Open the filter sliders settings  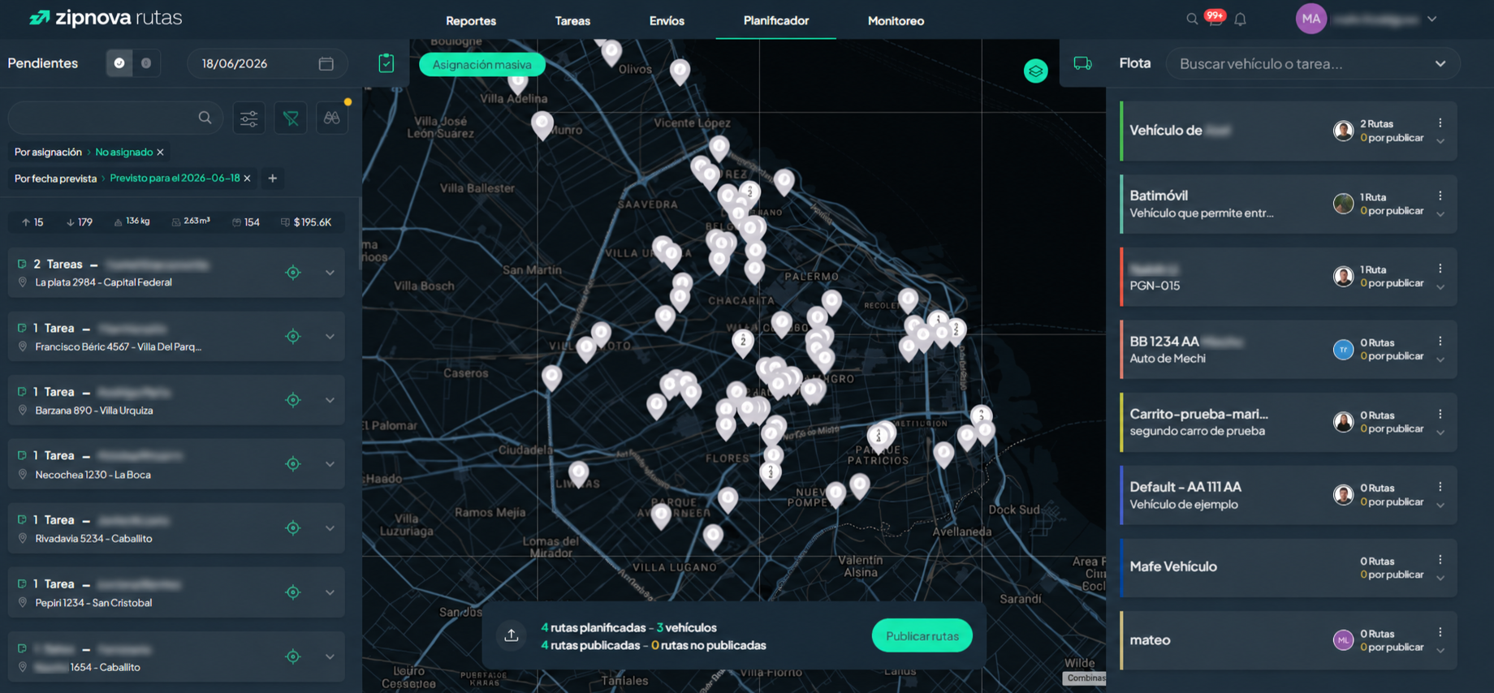tap(249, 118)
